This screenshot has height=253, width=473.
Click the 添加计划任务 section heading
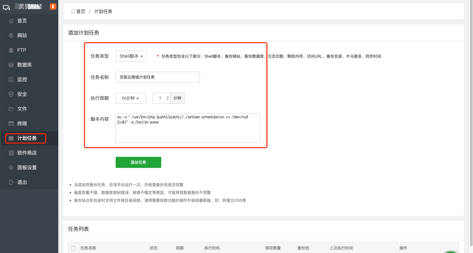pyautogui.click(x=84, y=33)
